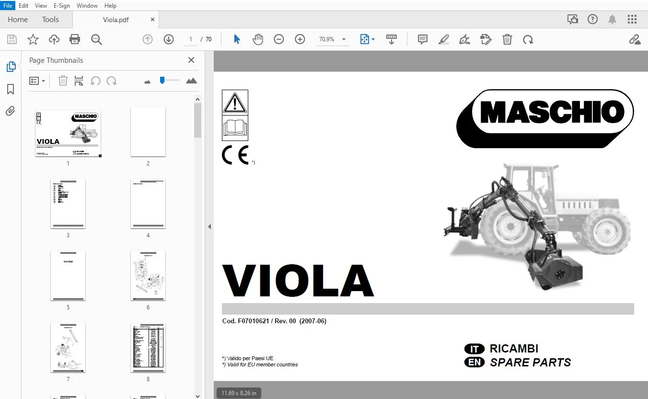Open the thumbnails options menu dropdown
The image size is (648, 399).
click(x=37, y=81)
